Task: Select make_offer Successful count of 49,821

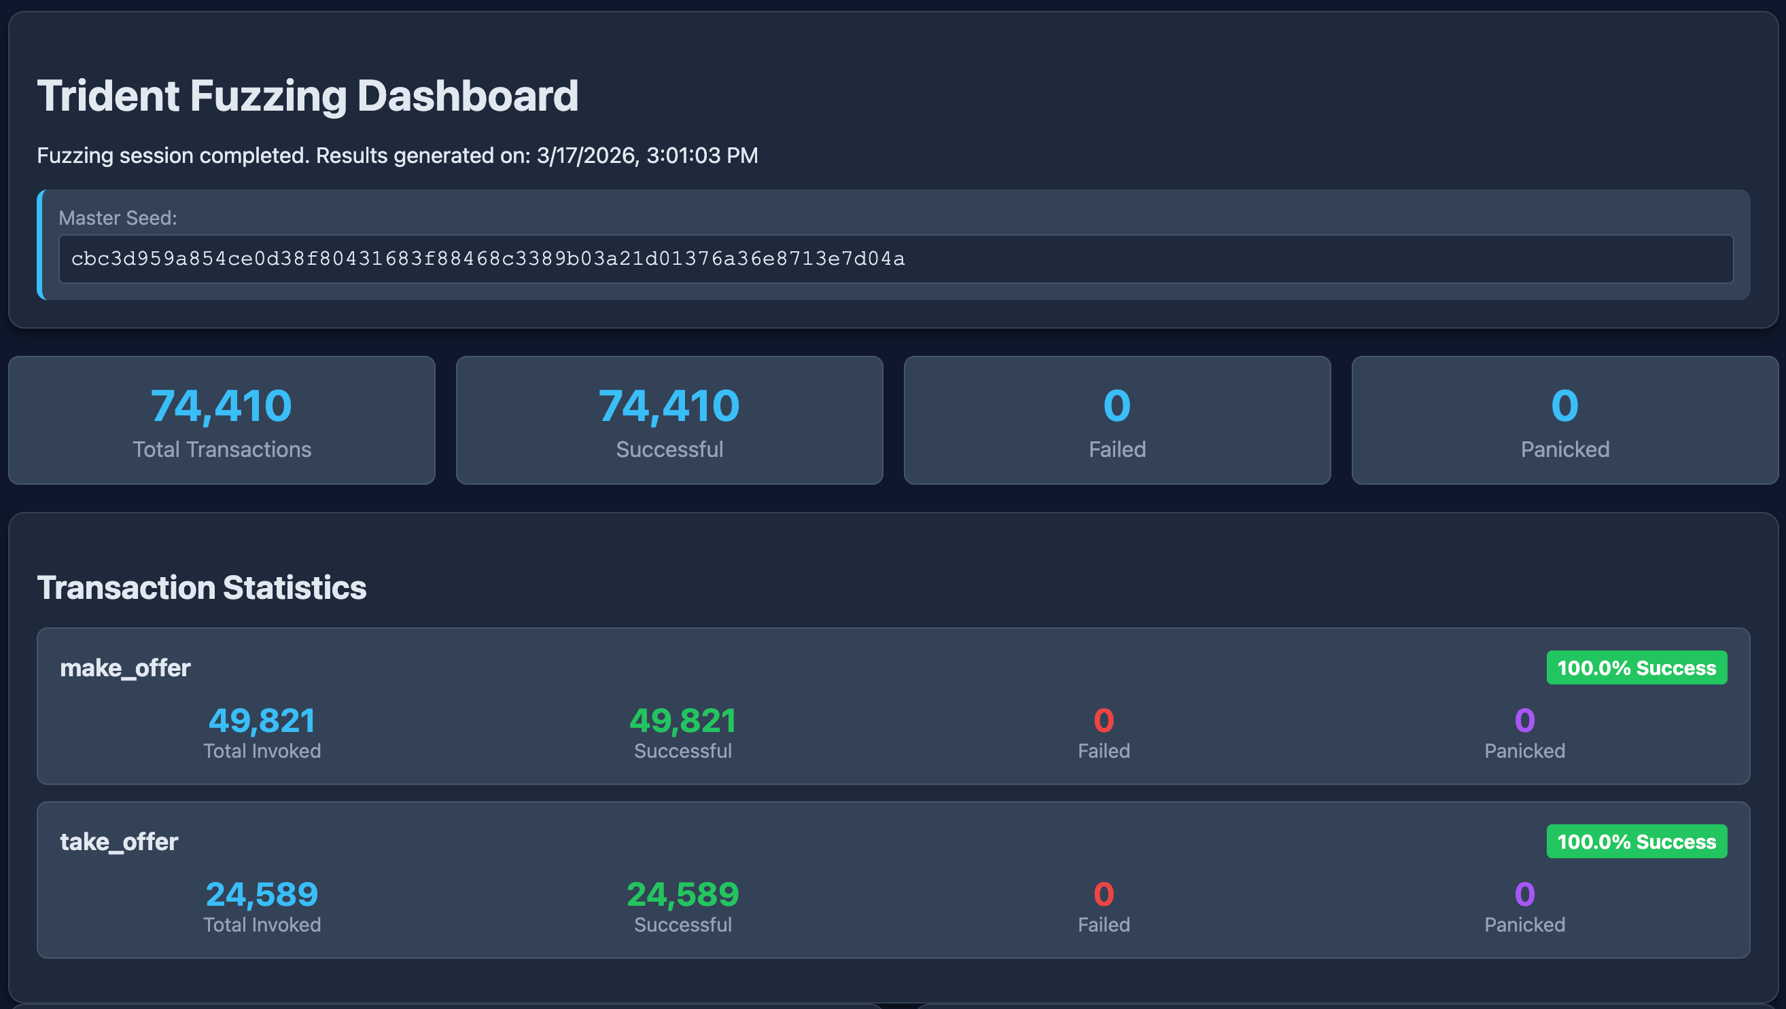Action: coord(682,720)
